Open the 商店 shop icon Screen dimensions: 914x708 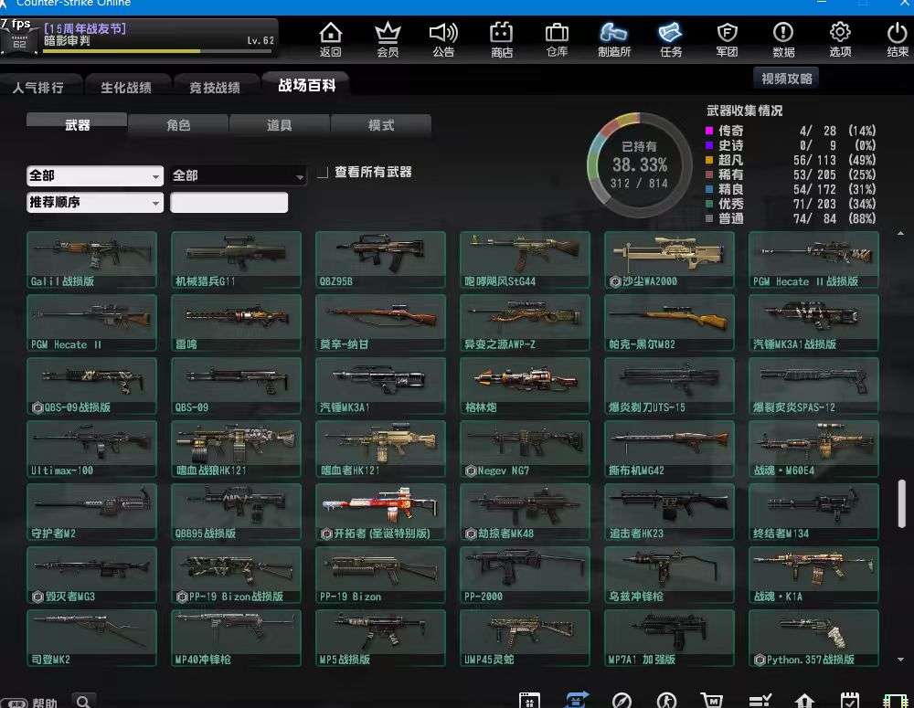(x=501, y=39)
